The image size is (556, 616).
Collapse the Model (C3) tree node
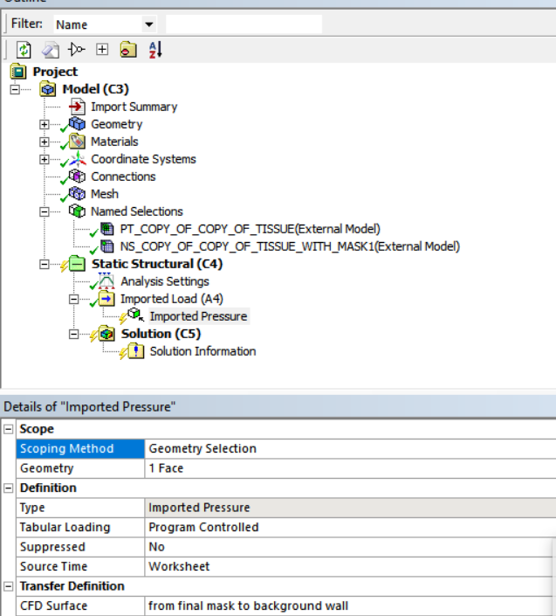[x=16, y=89]
